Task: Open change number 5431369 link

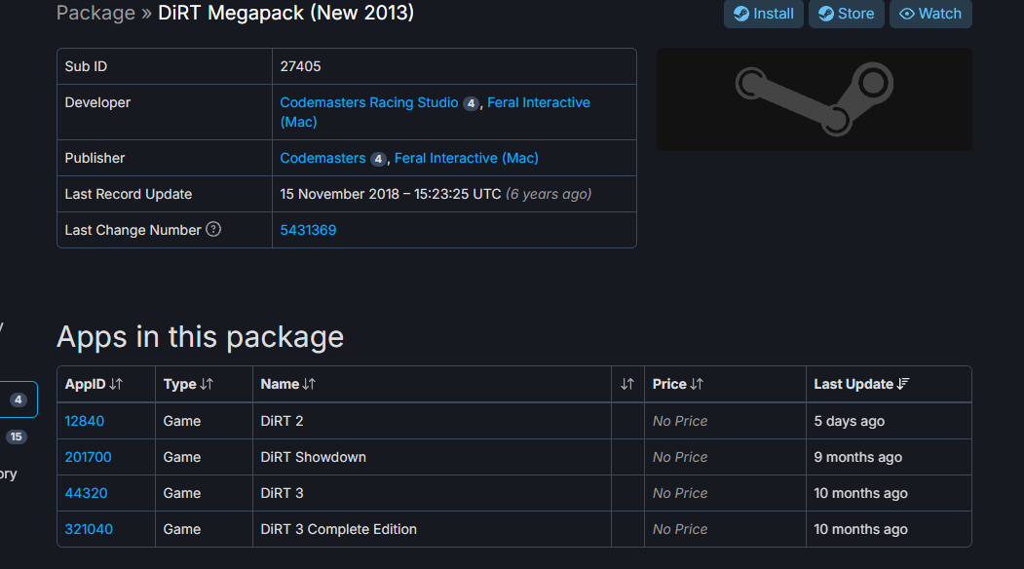Action: [x=308, y=230]
